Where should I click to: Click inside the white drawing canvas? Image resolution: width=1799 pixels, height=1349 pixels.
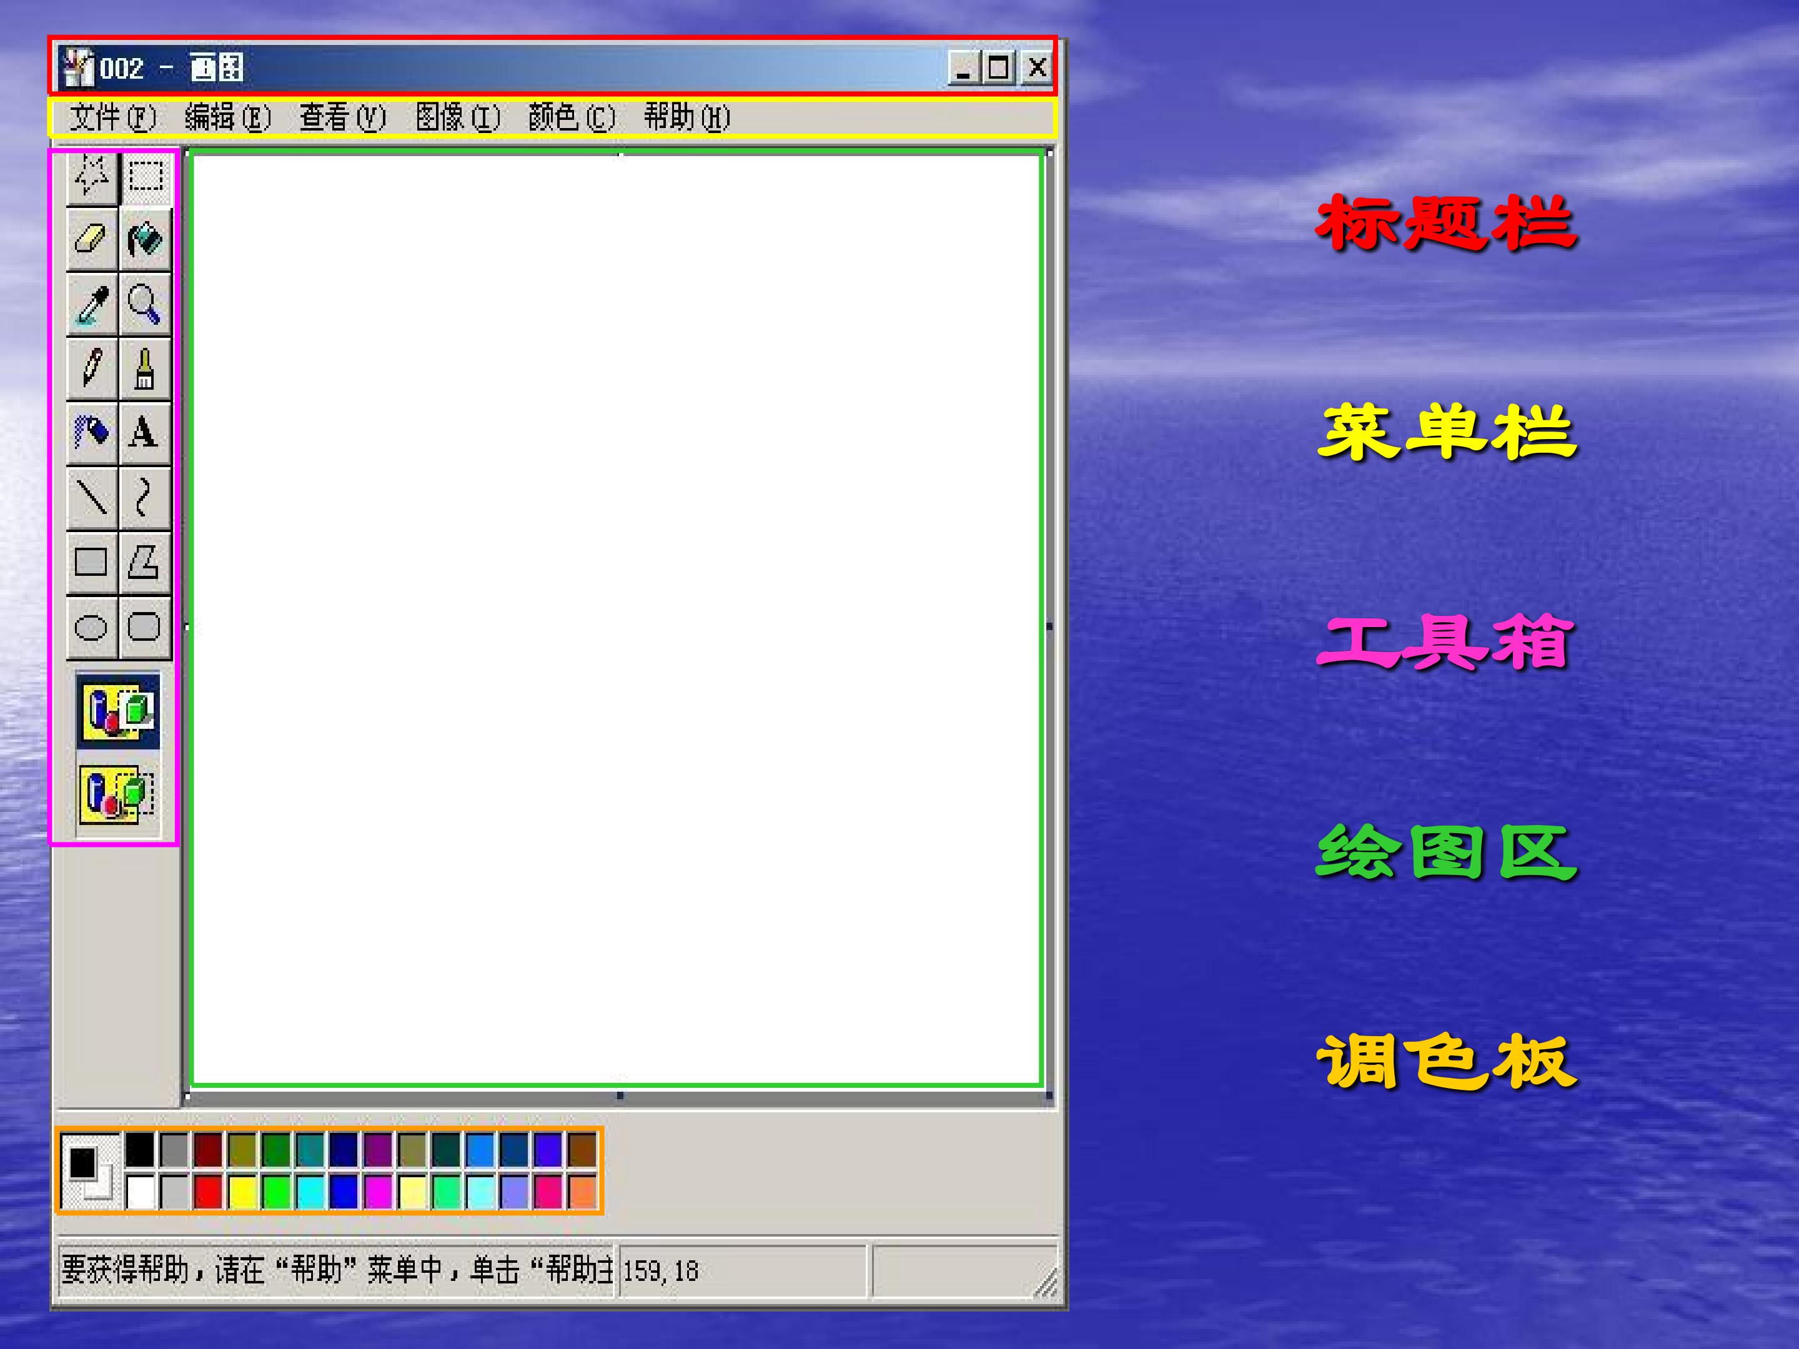tap(617, 618)
